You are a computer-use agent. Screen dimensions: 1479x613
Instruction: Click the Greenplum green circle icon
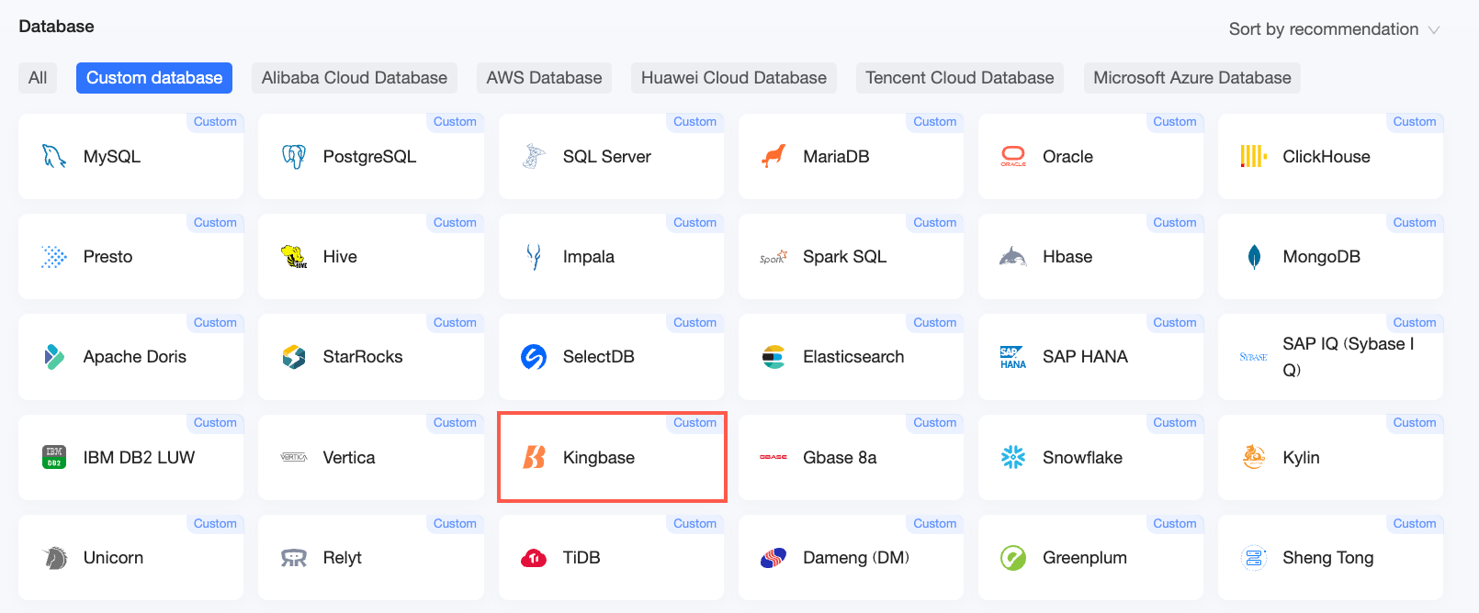point(1013,558)
